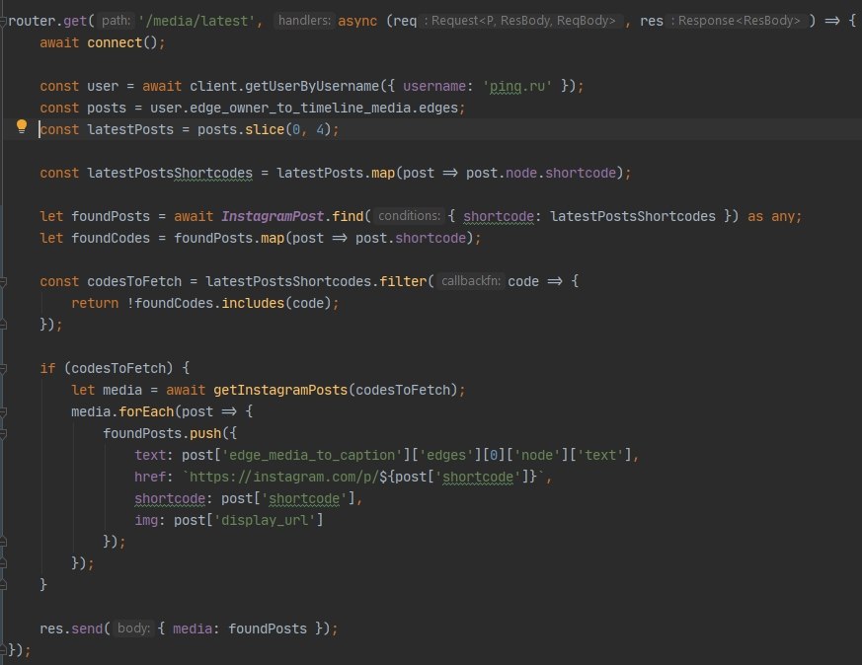The height and width of the screenshot is (665, 862).
Task: Click the 'text' object key in push
Action: tap(150, 455)
